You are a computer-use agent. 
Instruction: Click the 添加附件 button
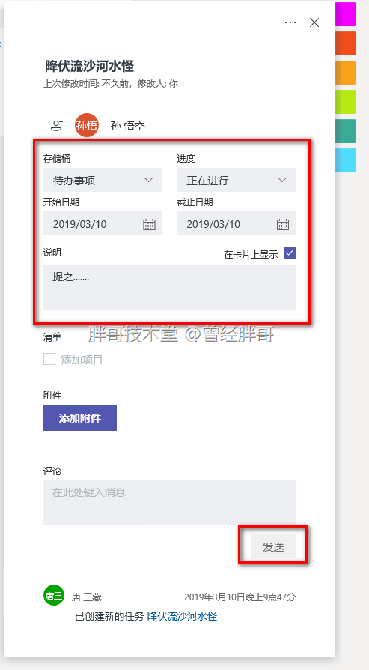pos(80,418)
